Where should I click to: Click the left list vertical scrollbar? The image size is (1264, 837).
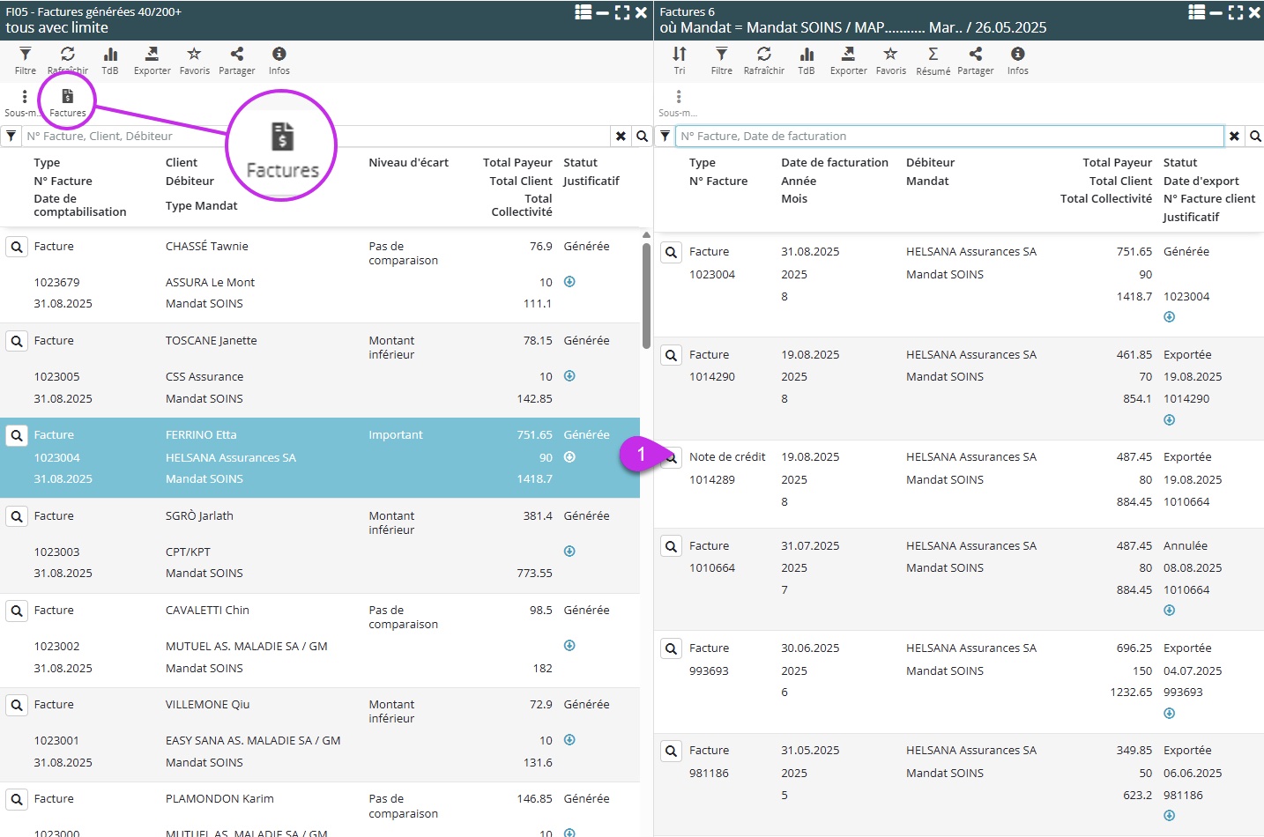(646, 295)
